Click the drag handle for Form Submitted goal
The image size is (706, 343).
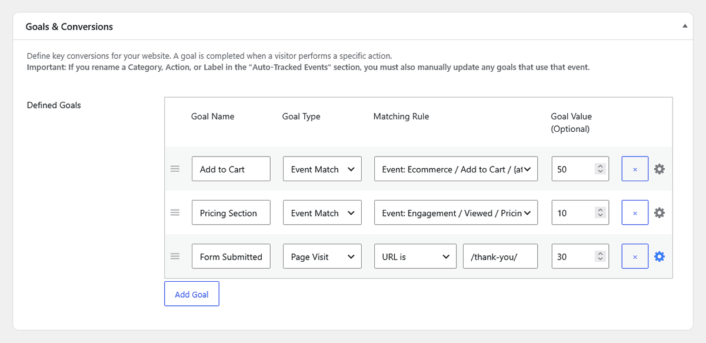(175, 257)
